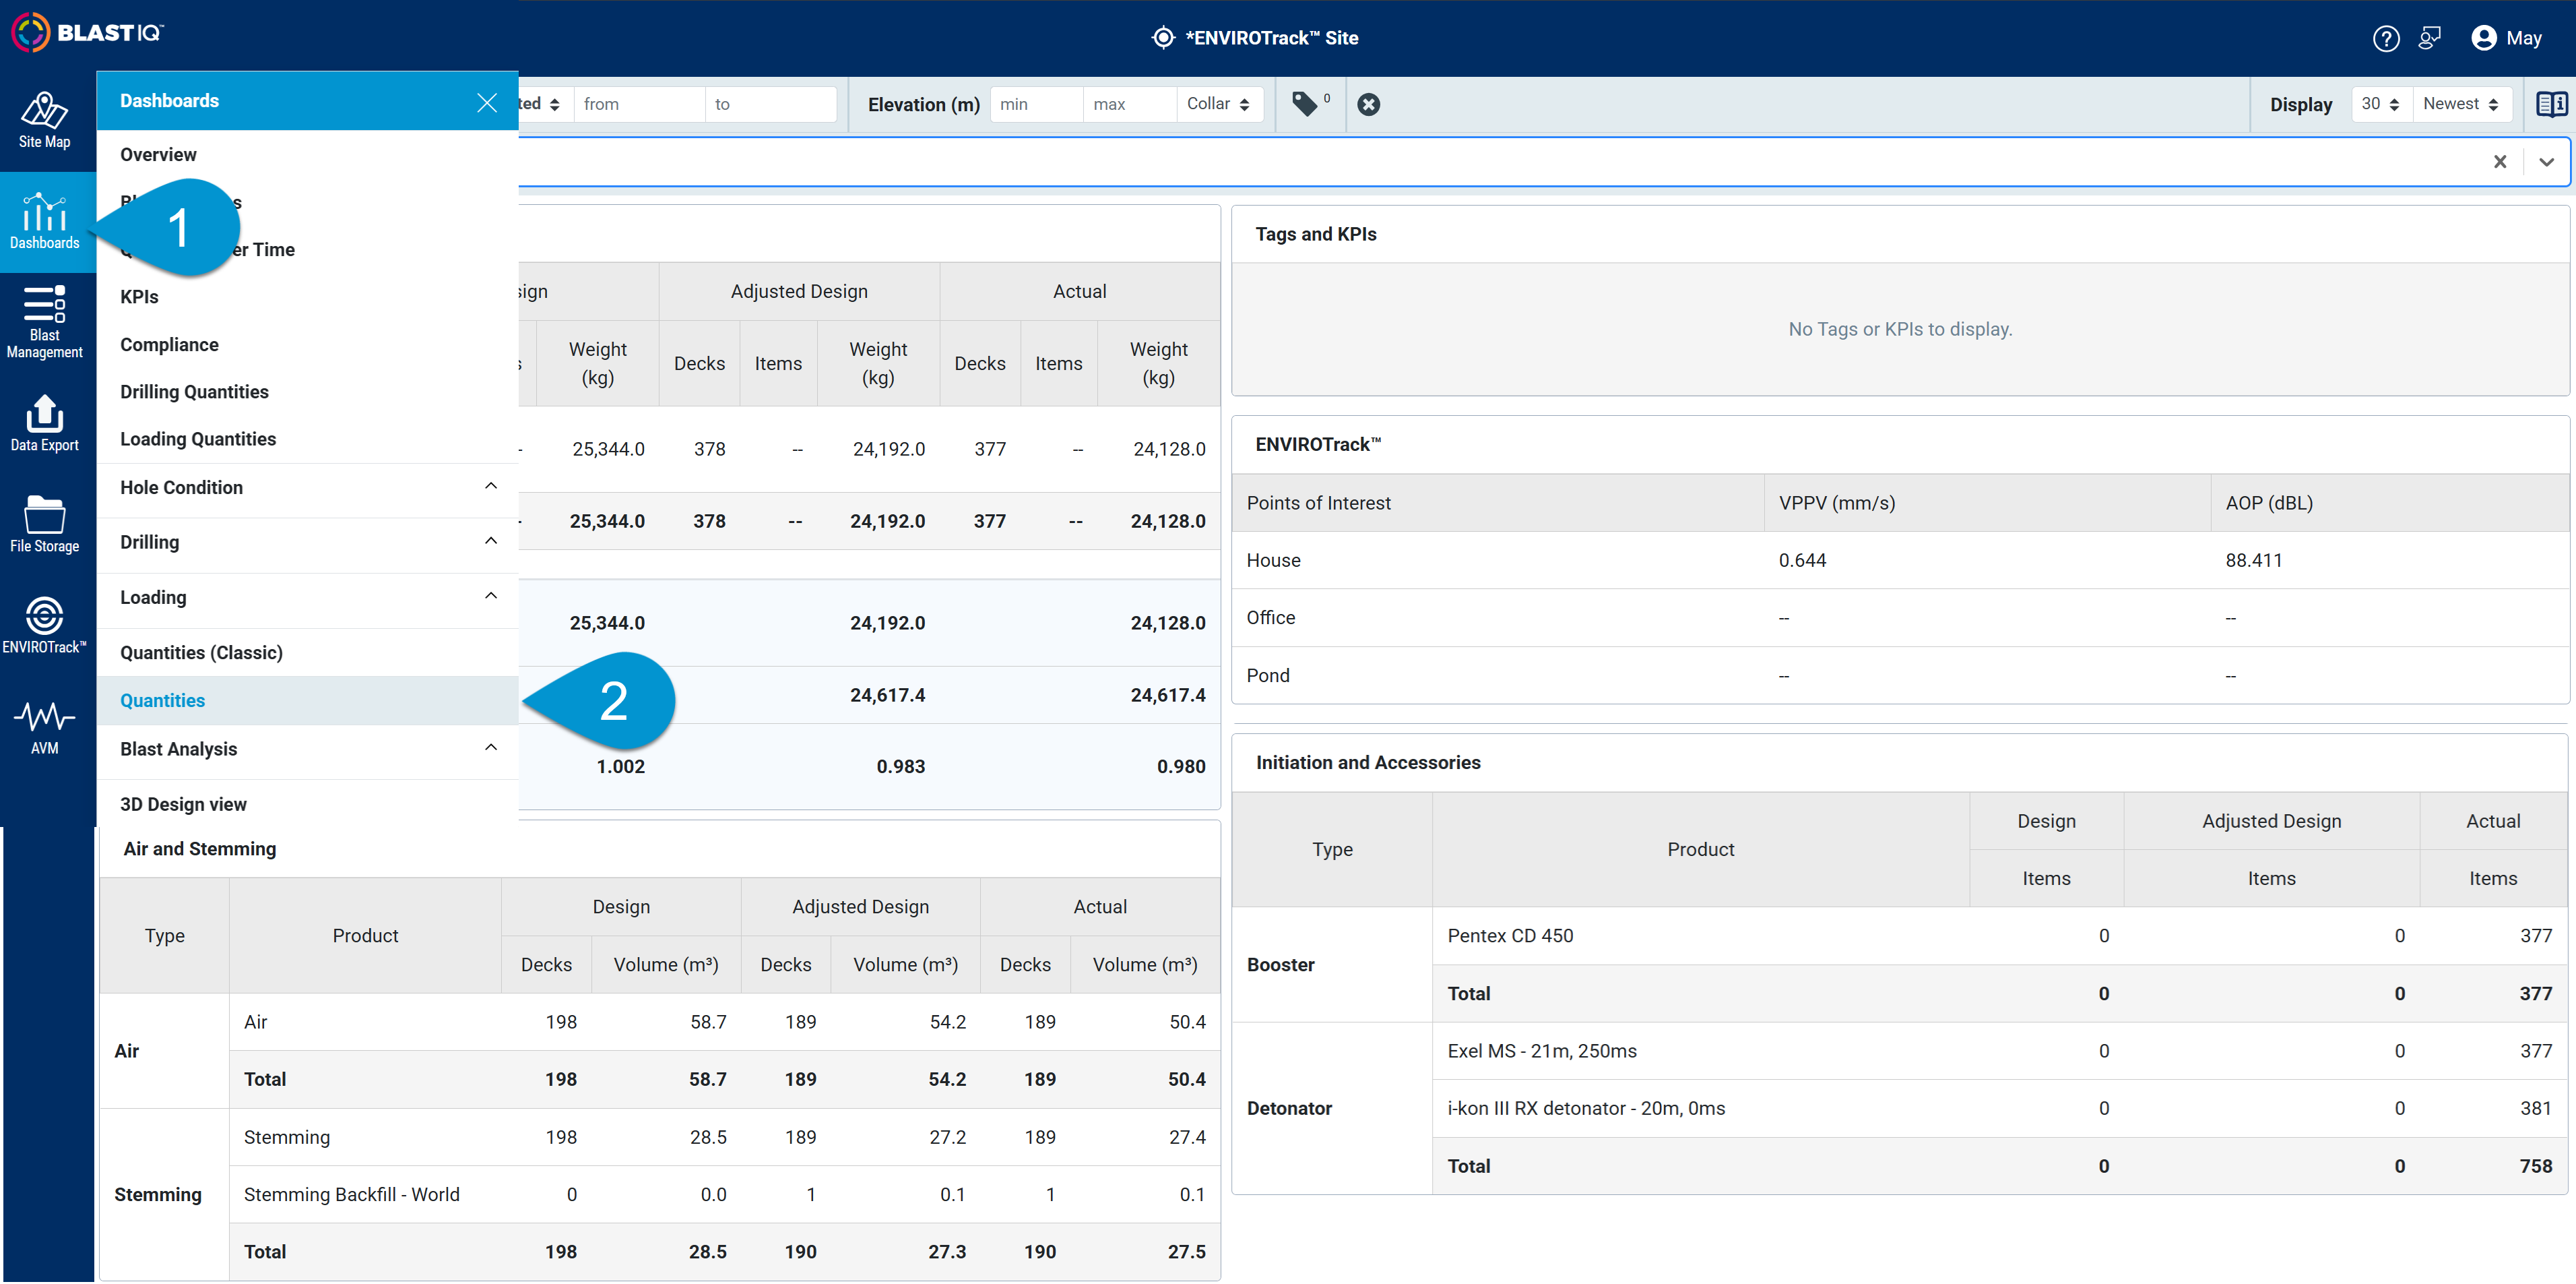Click the date 'from' input field

click(639, 104)
